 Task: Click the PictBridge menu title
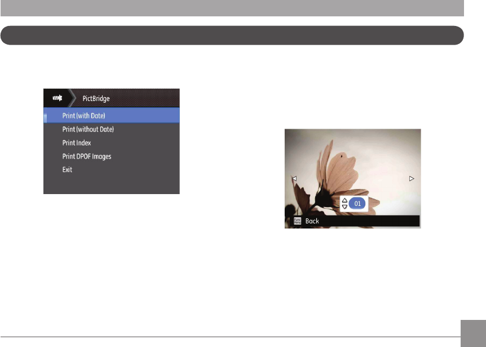[x=96, y=99]
